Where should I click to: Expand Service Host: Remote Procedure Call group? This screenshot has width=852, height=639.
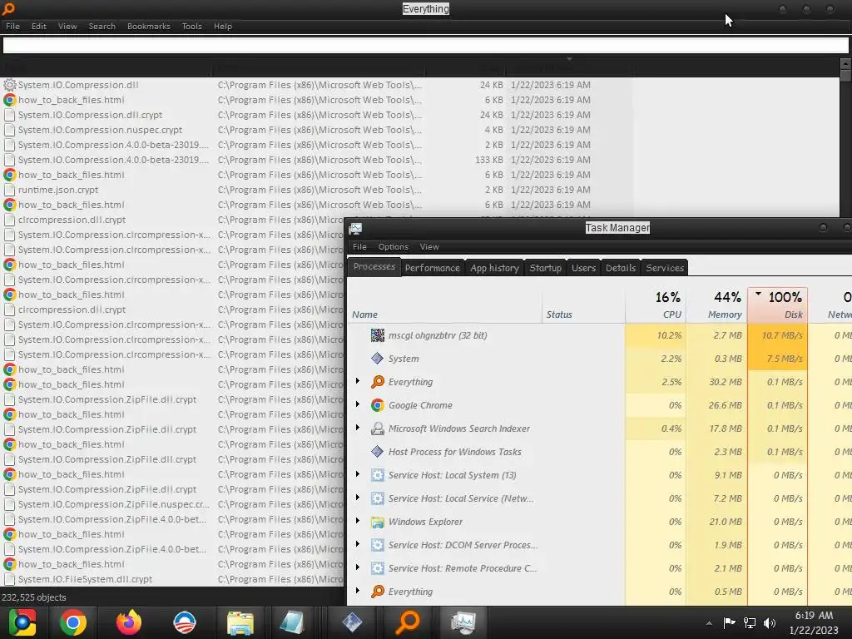pyautogui.click(x=358, y=567)
